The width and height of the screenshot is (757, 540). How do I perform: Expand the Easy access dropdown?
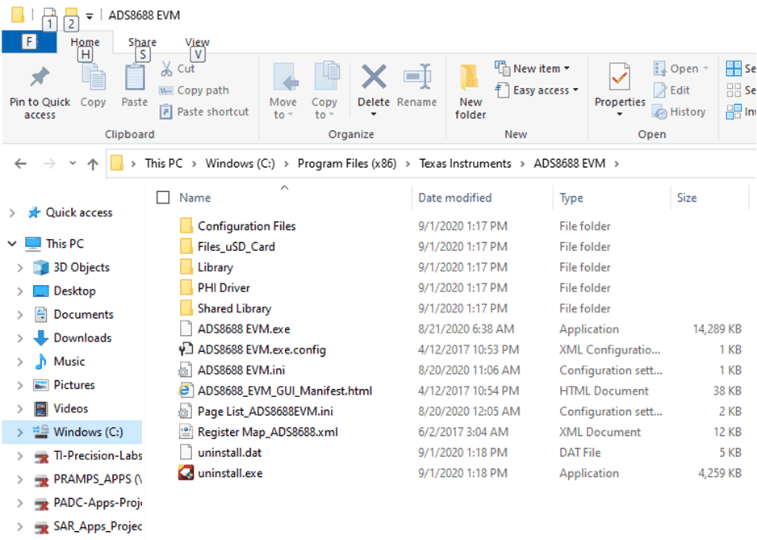pyautogui.click(x=537, y=90)
